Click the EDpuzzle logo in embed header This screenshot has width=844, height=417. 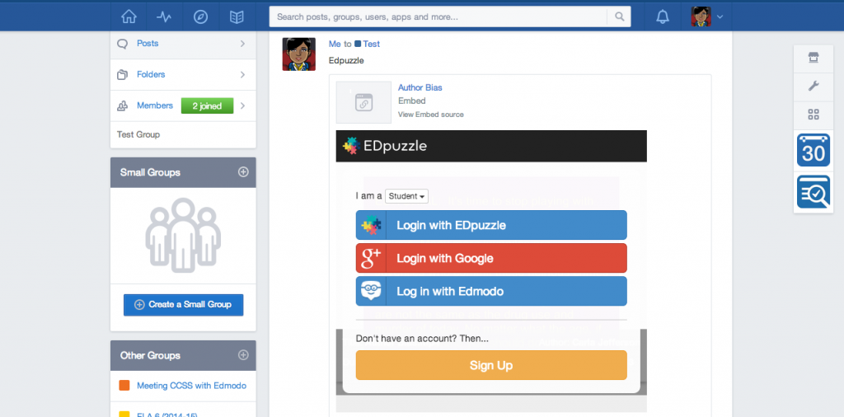click(x=384, y=146)
